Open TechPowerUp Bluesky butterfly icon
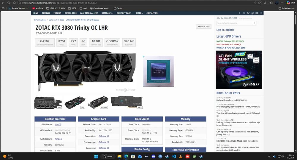This screenshot has width=297, height=160. tap(248, 13)
